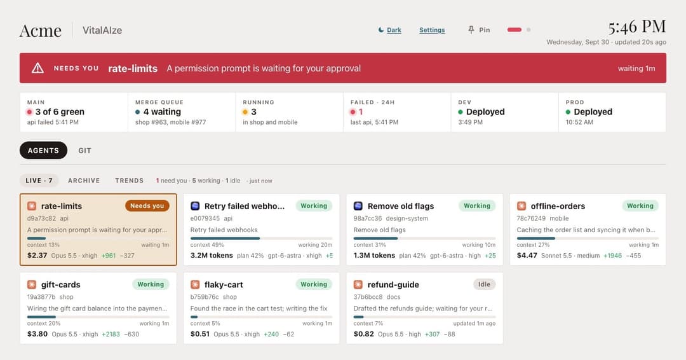686x360 pixels.
Task: Click the rate-limits card agent icon
Action: (x=32, y=206)
